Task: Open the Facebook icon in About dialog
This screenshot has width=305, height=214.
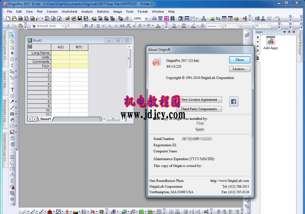Action: 234,102
